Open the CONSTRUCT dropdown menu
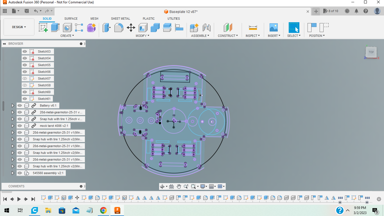384x216 pixels. pos(228,36)
